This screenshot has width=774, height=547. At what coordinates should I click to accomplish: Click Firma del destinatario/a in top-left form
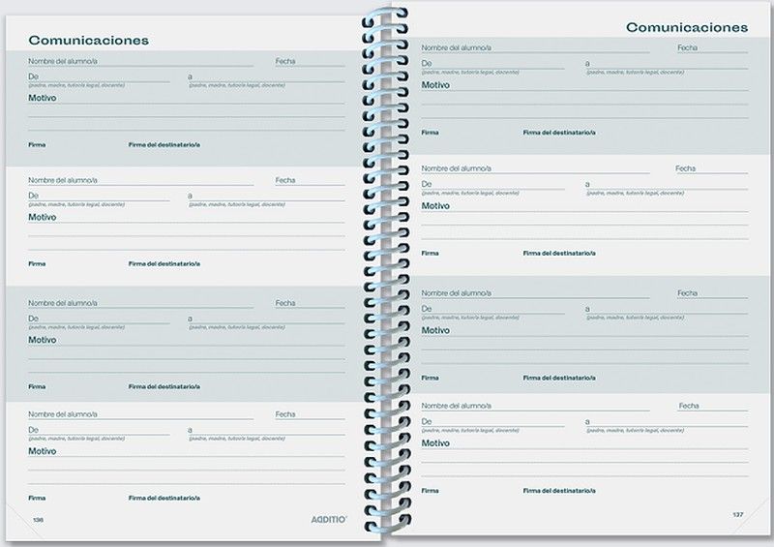pos(164,144)
